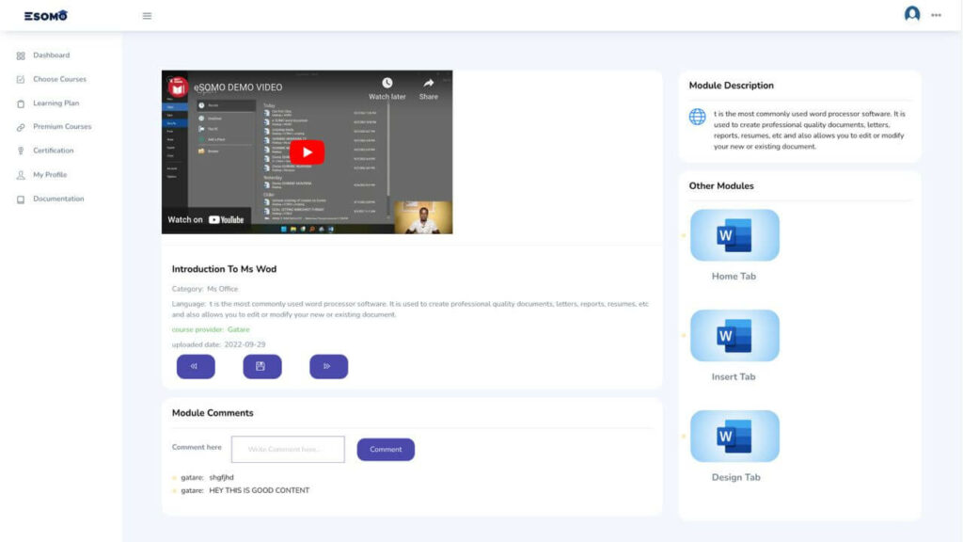Image resolution: width=963 pixels, height=542 pixels.
Task: Play the eSOMO demo video
Action: pos(307,152)
